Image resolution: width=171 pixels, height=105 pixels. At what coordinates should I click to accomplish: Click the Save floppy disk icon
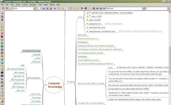(47, 8)
